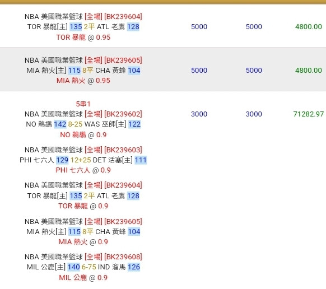The width and height of the screenshot is (326, 289).
Task: Select the 71282.97 payout amount
Action: click(x=309, y=114)
